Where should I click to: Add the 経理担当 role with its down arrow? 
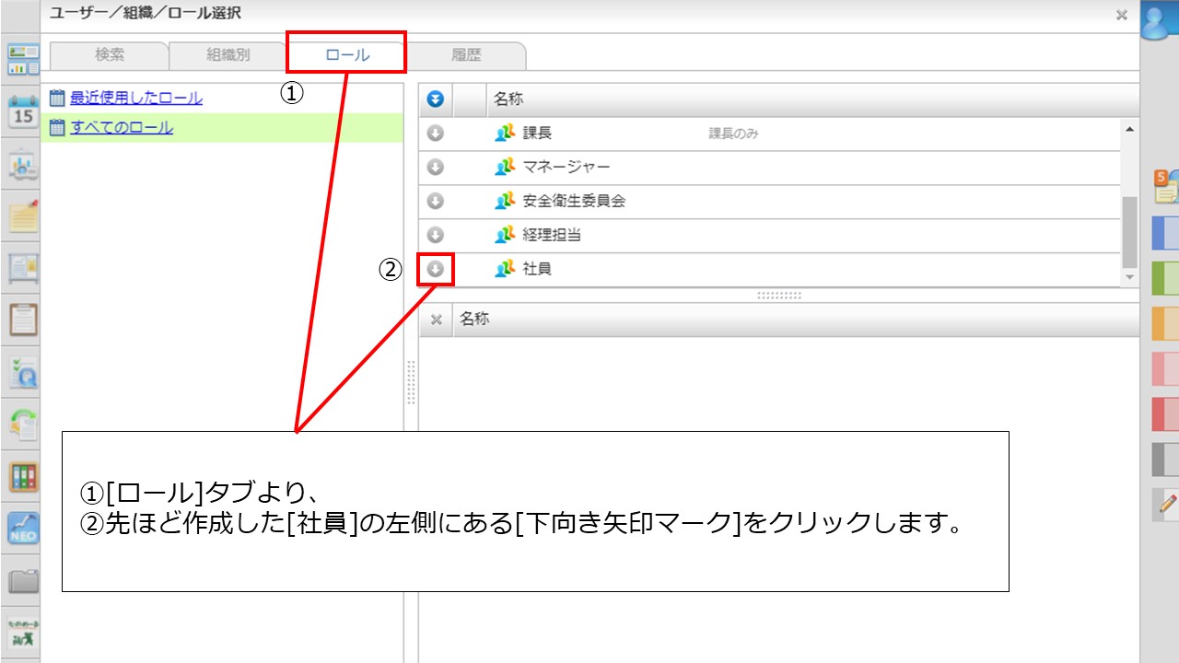tap(436, 235)
